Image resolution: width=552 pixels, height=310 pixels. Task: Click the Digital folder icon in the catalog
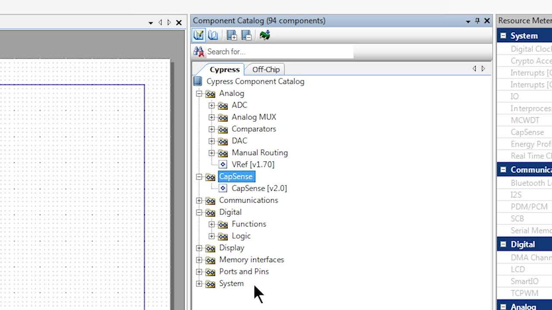[x=210, y=213]
